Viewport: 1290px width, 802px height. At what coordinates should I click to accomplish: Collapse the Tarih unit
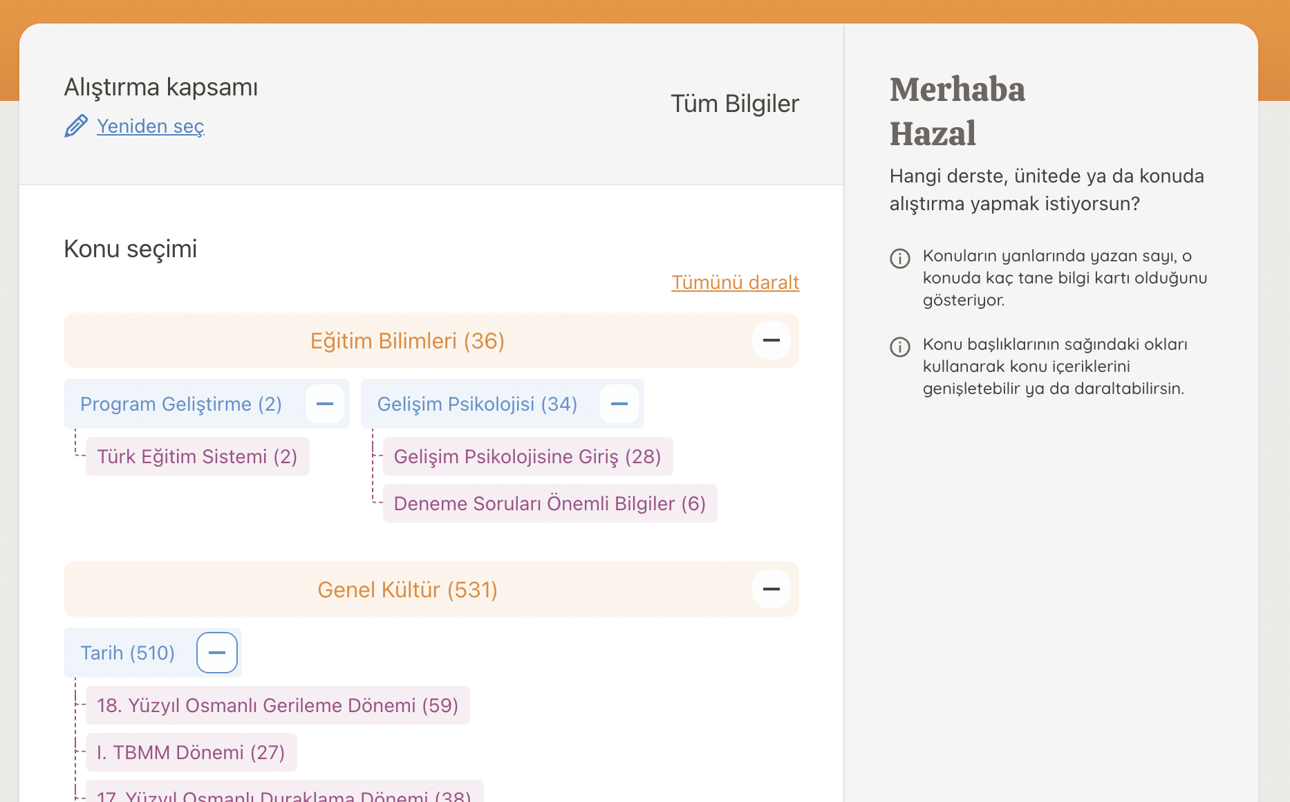point(217,653)
